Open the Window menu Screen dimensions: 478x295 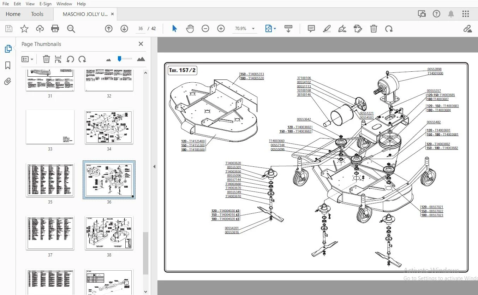click(x=64, y=4)
